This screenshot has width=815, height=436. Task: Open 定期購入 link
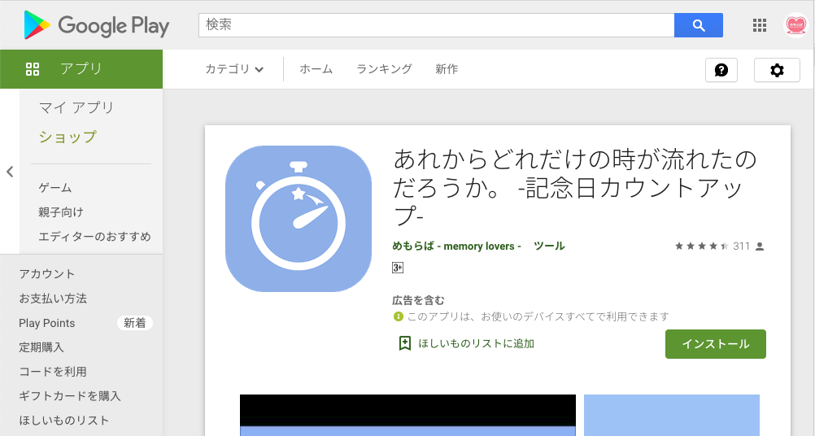[41, 347]
